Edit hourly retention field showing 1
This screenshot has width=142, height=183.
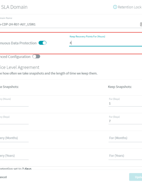tap(125, 103)
